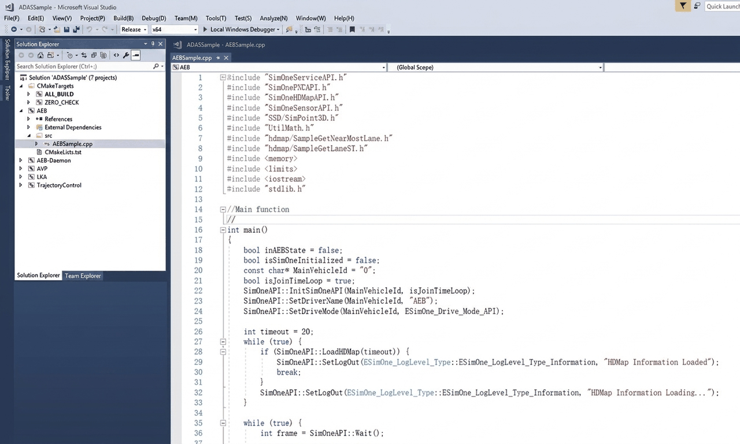
Task: Expand the External Dependencies node
Action: [29, 127]
